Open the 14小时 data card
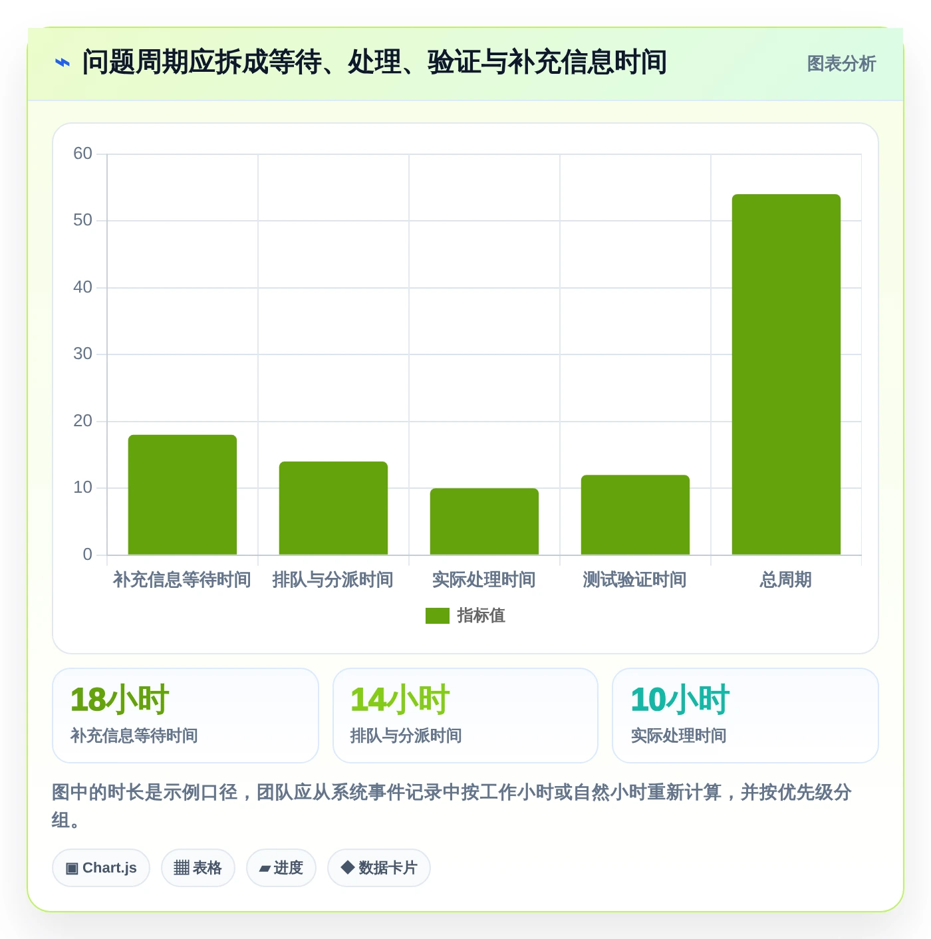The width and height of the screenshot is (931, 939). [x=465, y=716]
